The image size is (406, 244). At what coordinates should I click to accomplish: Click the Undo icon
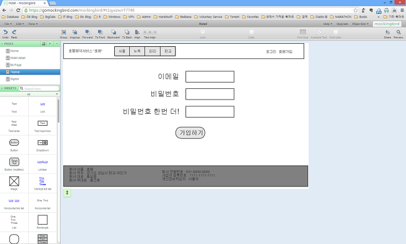point(5,32)
